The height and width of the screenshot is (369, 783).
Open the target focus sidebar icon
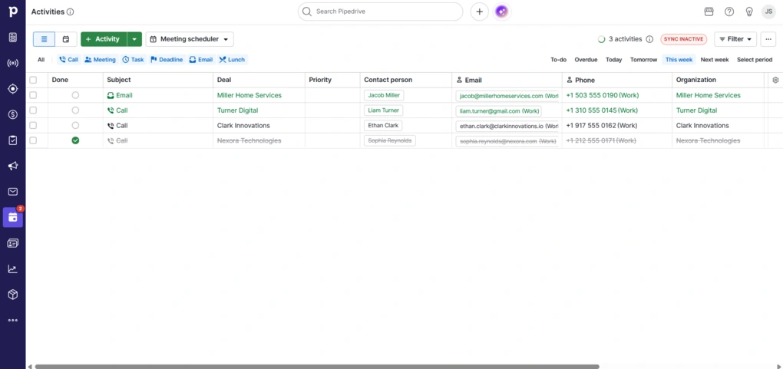(x=13, y=89)
